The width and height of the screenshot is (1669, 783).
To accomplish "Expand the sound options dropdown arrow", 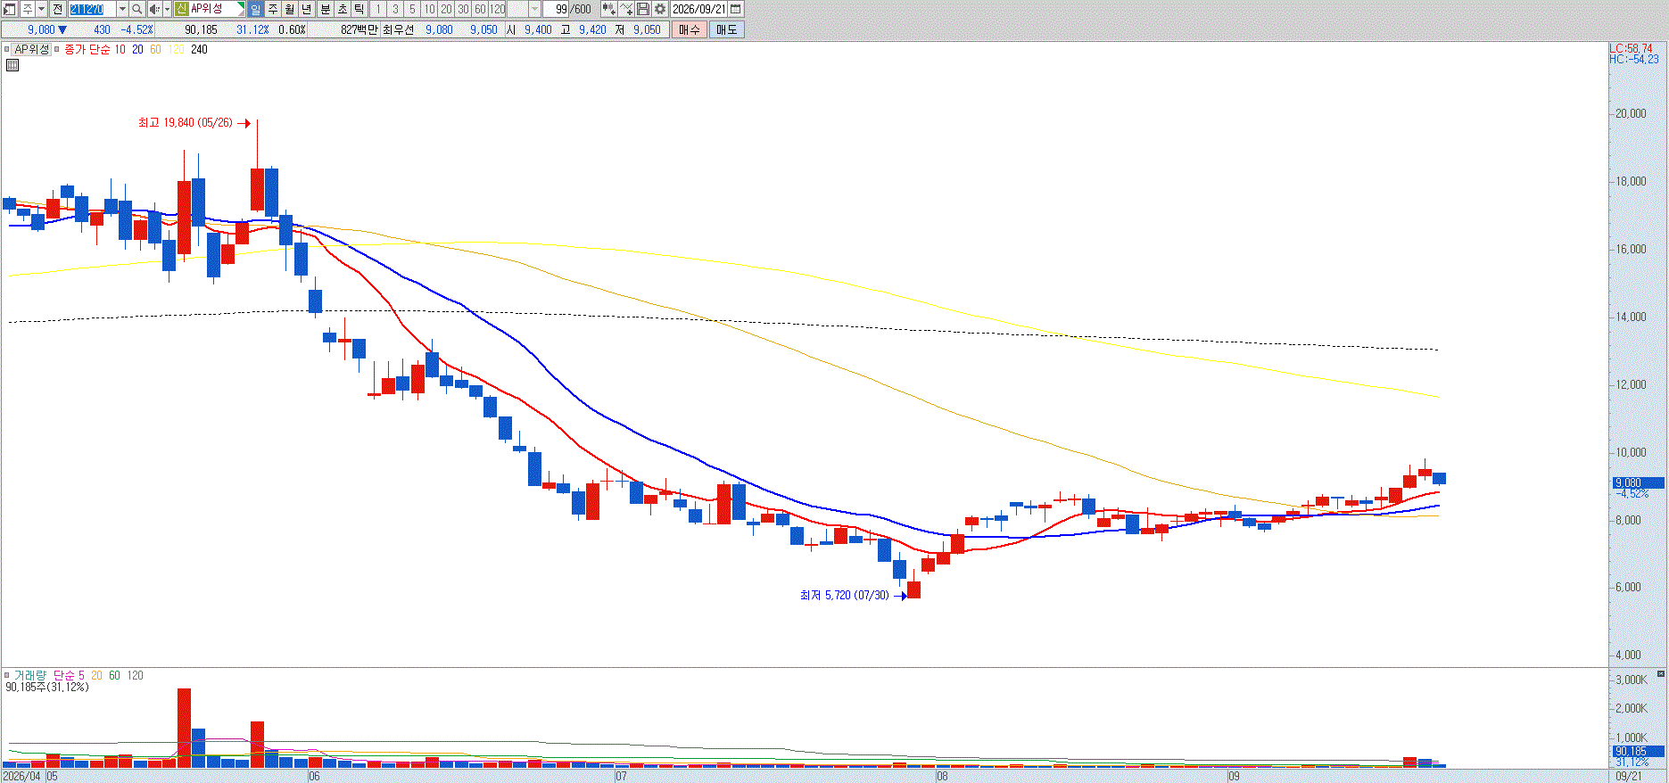I will (167, 9).
